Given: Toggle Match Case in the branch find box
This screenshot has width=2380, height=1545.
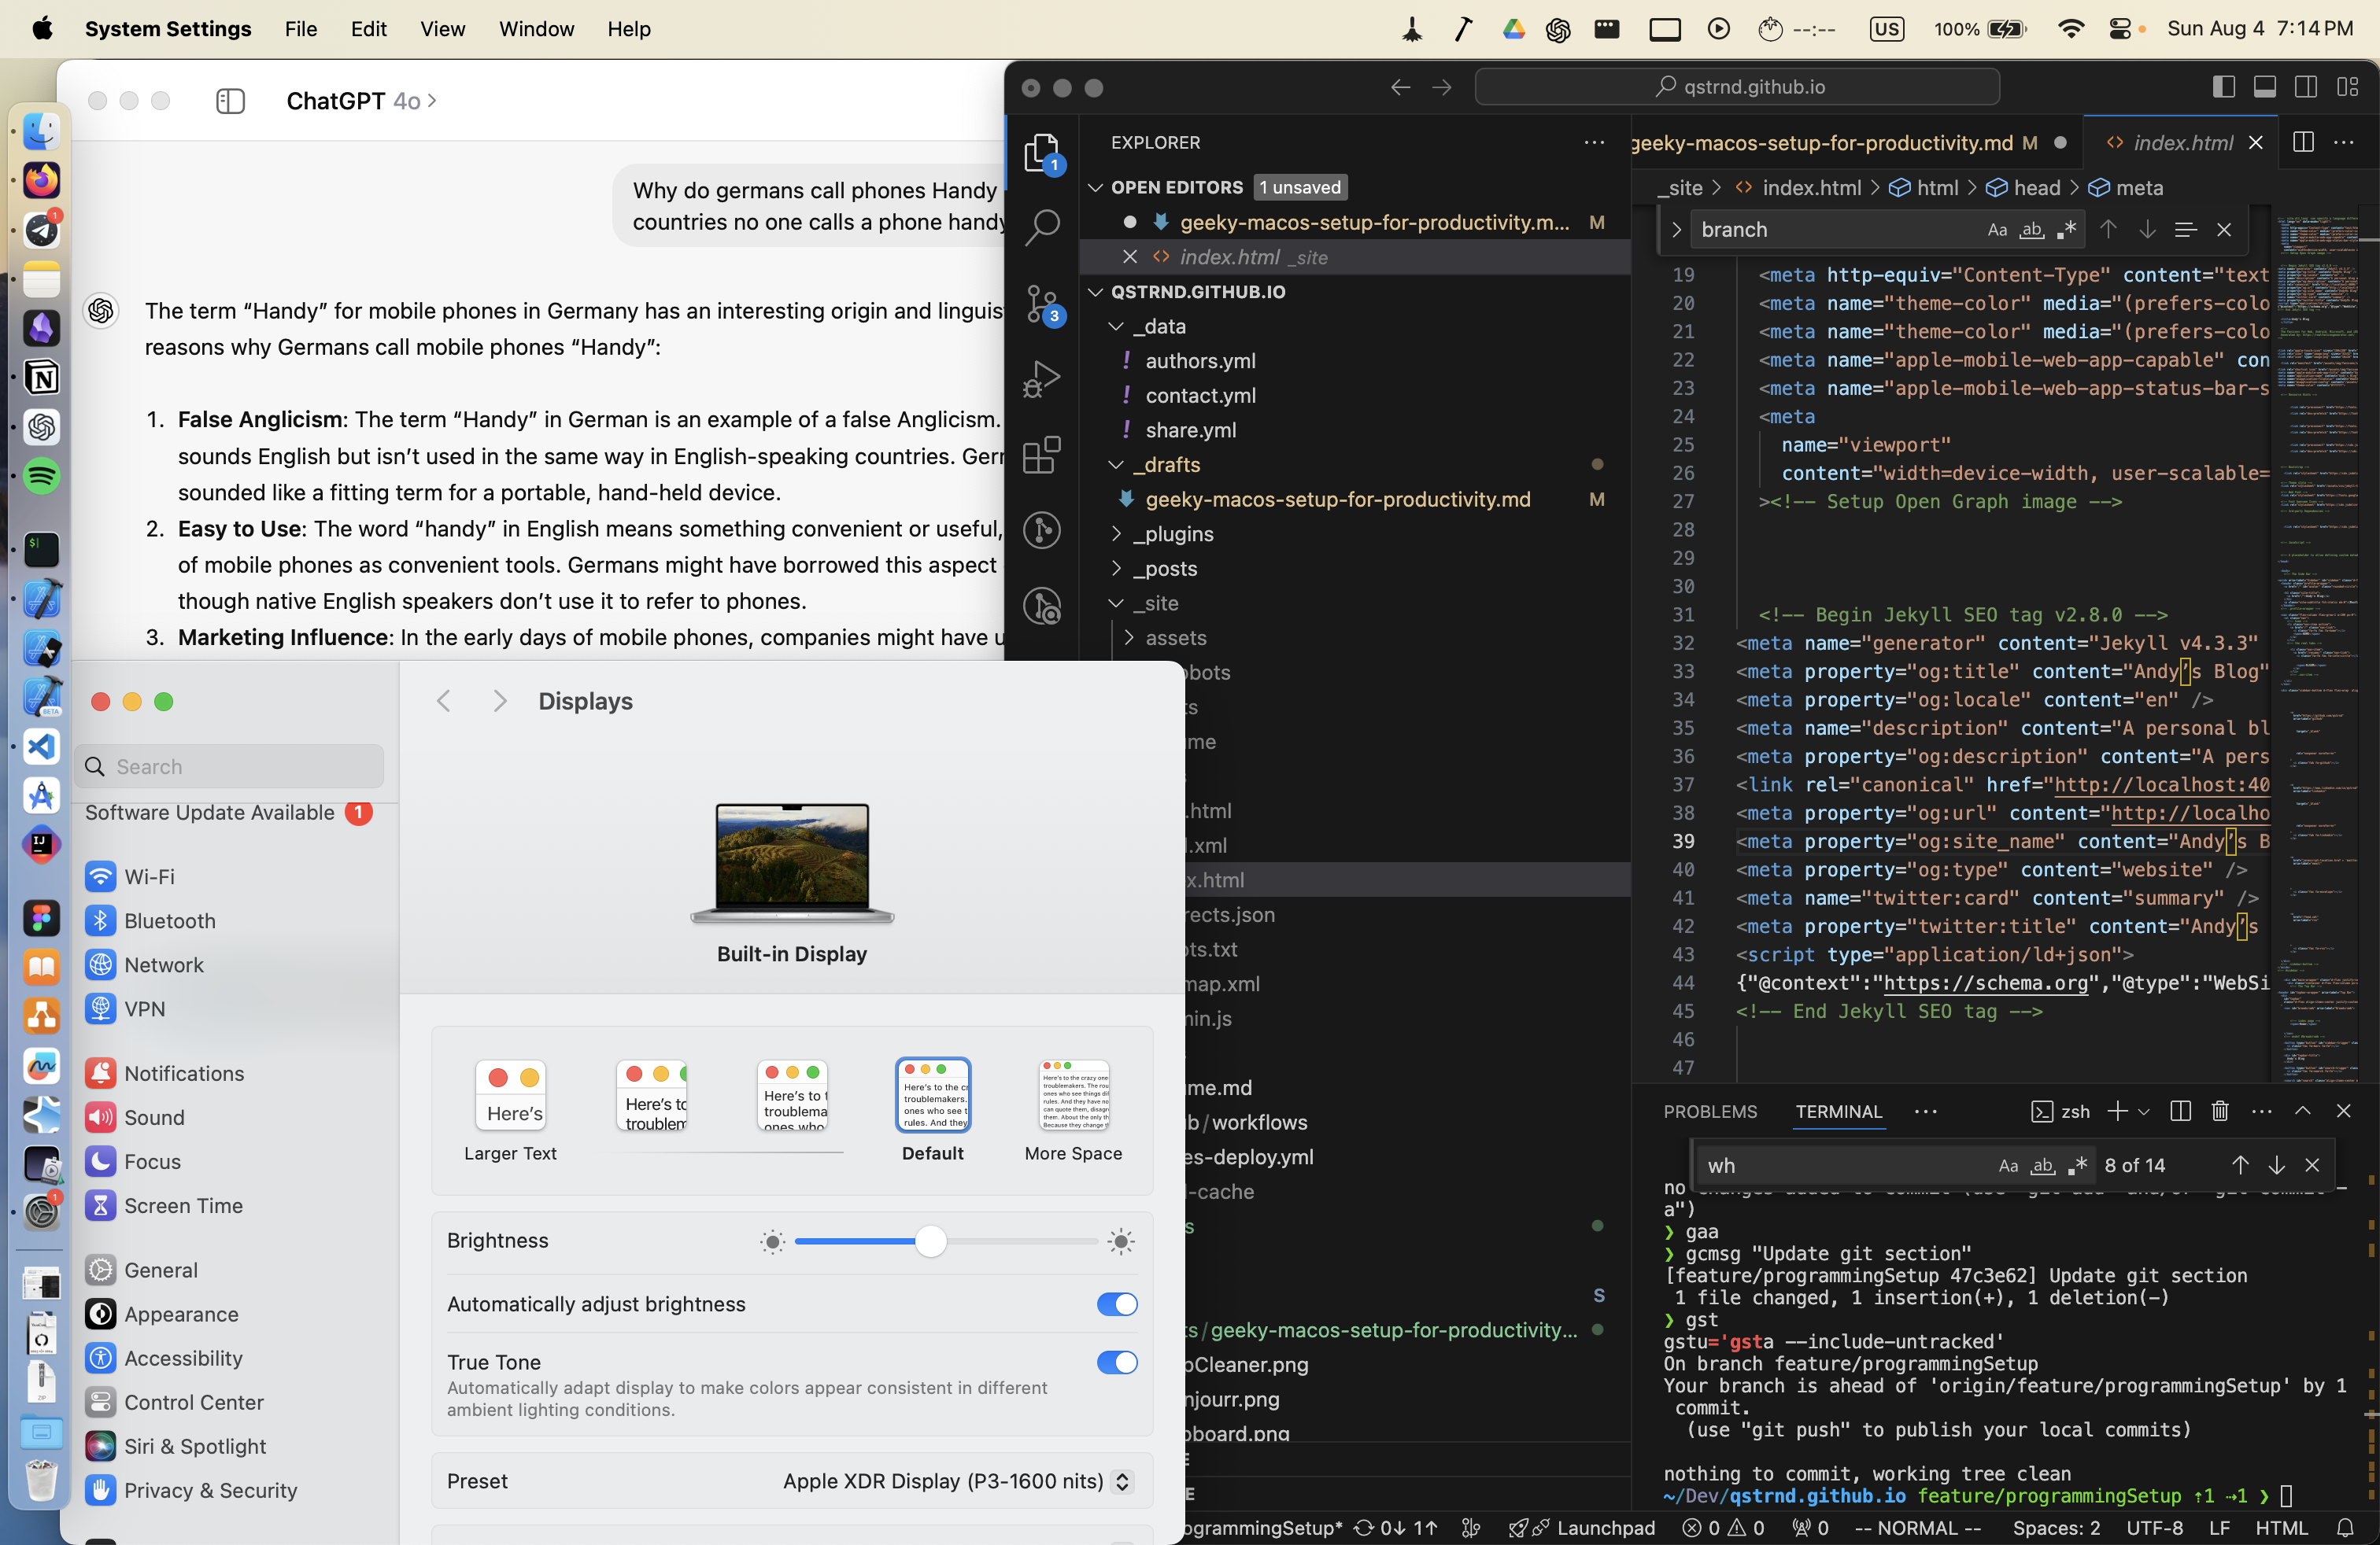Looking at the screenshot, I should (1997, 230).
